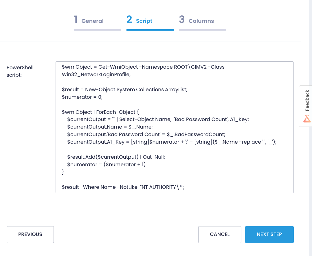
Task: Jump ahead to the Columns step
Action: pyautogui.click(x=201, y=21)
